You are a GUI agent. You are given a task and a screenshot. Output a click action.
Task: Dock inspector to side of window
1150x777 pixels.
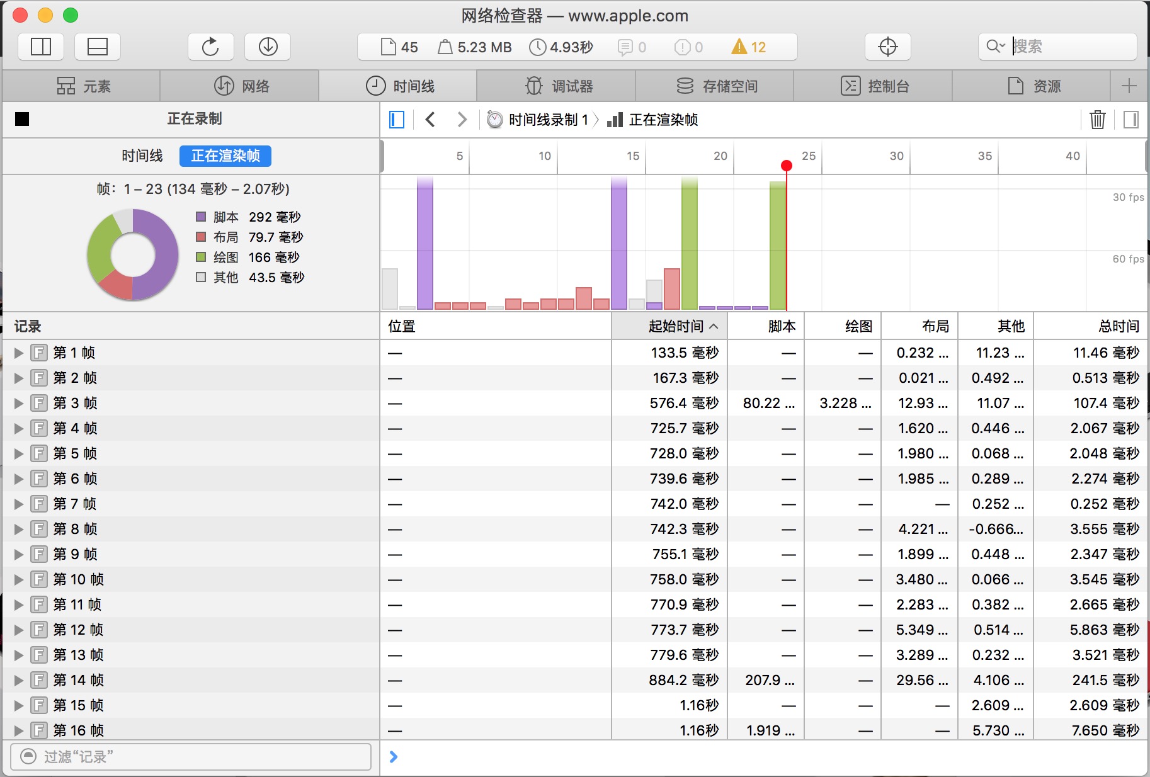pyautogui.click(x=41, y=47)
